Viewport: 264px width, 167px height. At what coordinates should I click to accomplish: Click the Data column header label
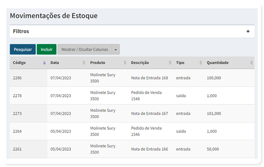point(55,63)
